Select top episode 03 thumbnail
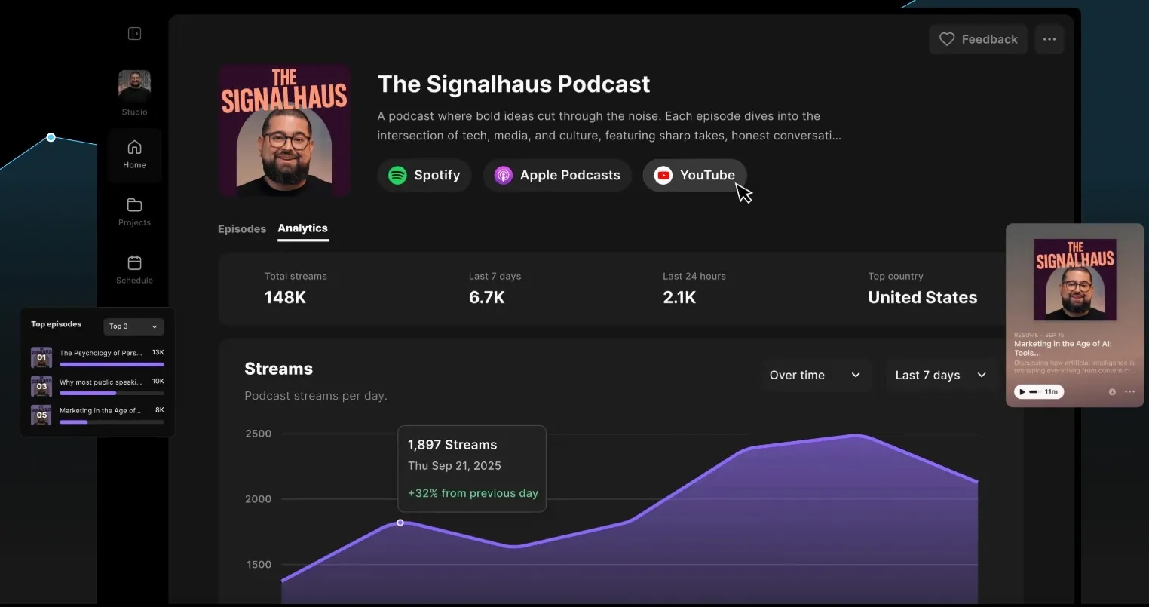The width and height of the screenshot is (1149, 607). pos(41,386)
